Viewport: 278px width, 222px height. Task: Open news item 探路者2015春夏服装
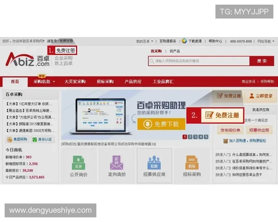tap(30, 124)
